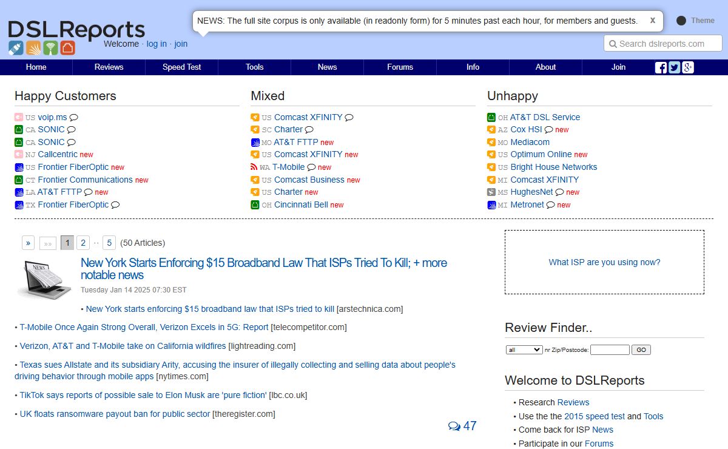This screenshot has height=449, width=728.
Task: Open the comment bubble next to voip.ms
Action: (x=74, y=118)
